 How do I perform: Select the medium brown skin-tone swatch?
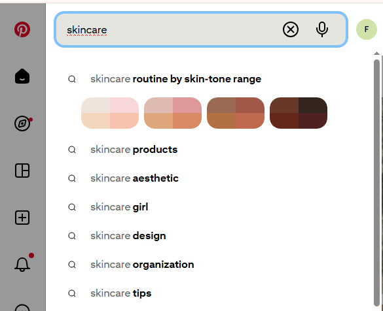(x=236, y=113)
